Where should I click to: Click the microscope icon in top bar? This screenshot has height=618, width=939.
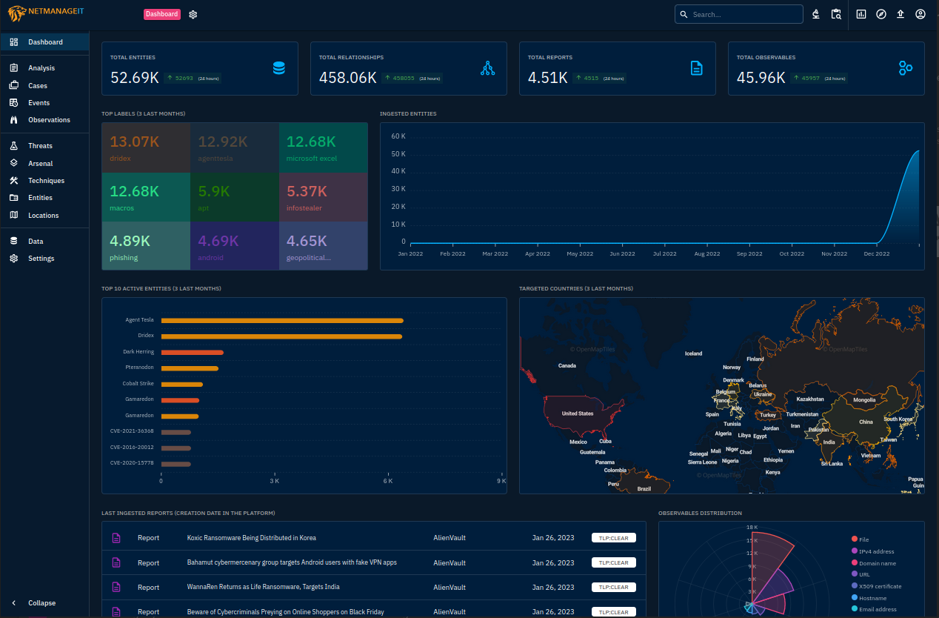815,14
